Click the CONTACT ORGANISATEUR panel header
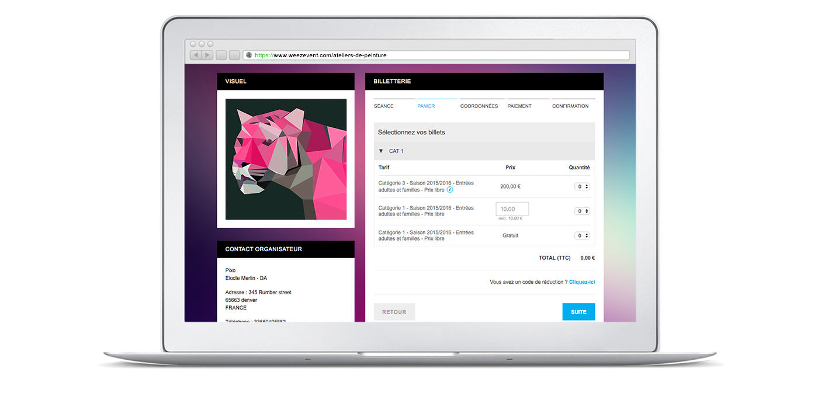Image resolution: width=818 pixels, height=393 pixels. tap(286, 249)
